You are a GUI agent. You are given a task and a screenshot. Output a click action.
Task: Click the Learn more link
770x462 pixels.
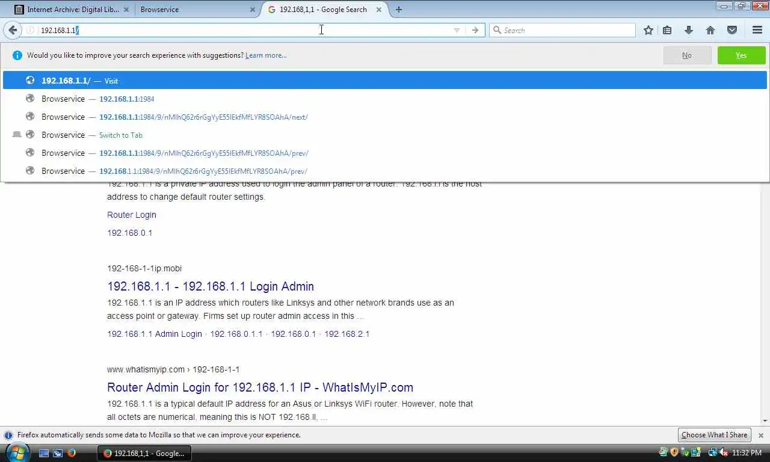pos(266,55)
